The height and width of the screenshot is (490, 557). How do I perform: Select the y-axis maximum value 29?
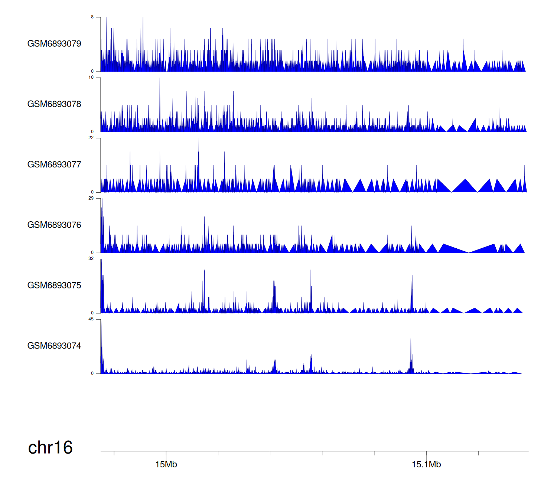tap(91, 198)
